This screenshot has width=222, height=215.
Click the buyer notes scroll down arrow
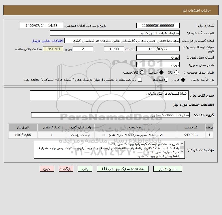pyautogui.click(x=182, y=151)
